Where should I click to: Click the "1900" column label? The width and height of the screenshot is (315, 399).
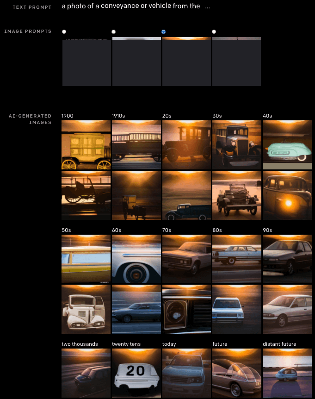tap(68, 116)
